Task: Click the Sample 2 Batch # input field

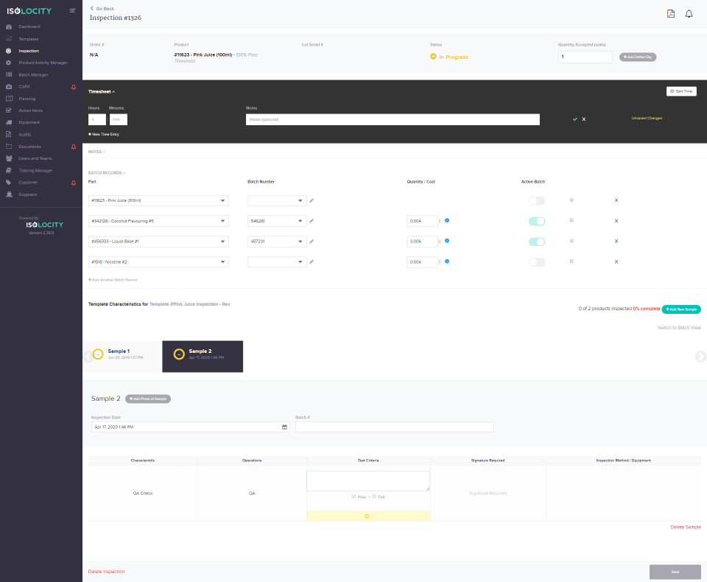Action: (x=395, y=427)
